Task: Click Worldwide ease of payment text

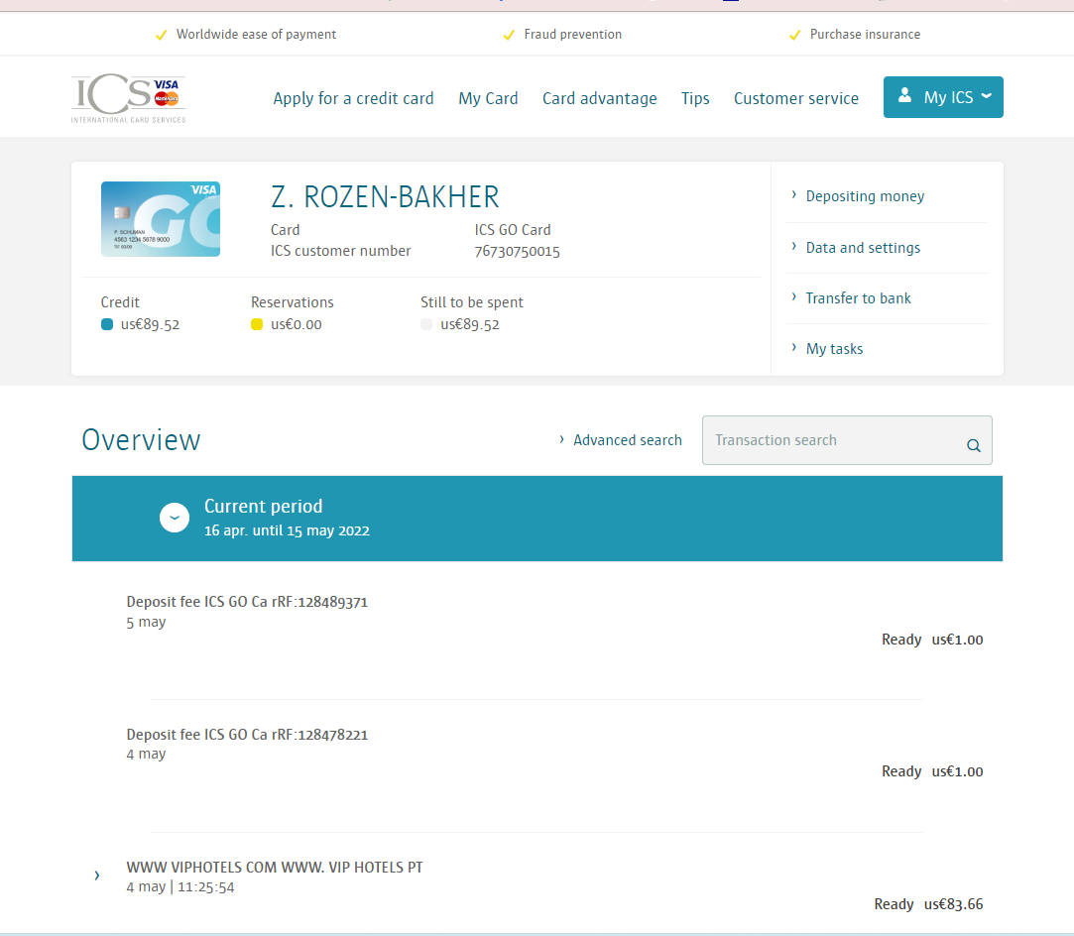Action: [x=256, y=35]
